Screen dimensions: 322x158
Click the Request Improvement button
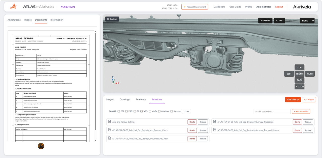tap(195, 7)
